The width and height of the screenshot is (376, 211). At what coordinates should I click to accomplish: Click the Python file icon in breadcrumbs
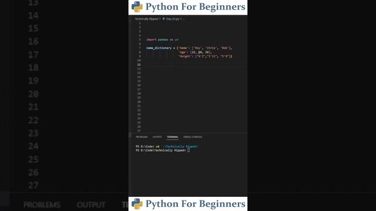pos(164,19)
